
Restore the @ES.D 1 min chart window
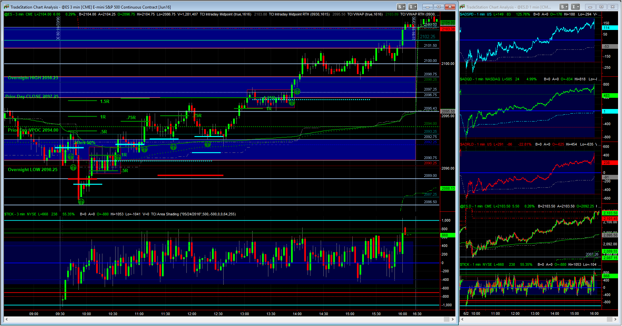coord(601,7)
